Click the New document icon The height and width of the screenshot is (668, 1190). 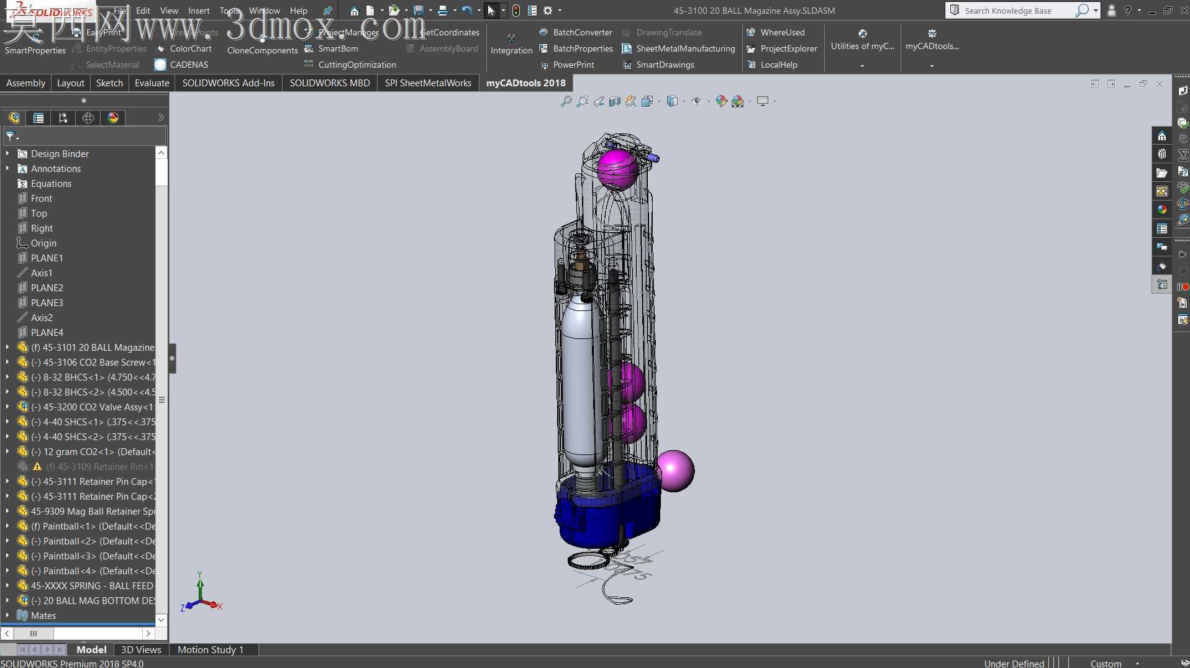370,11
